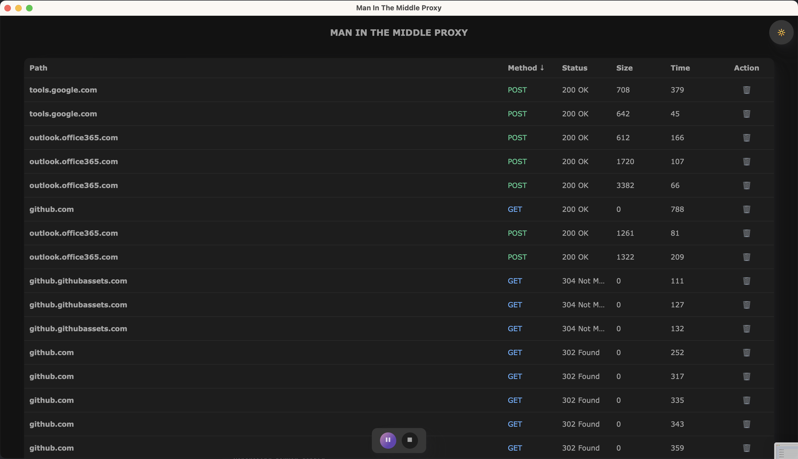Image resolution: width=798 pixels, height=459 pixels.
Task: Stop the proxy recording
Action: (x=409, y=440)
